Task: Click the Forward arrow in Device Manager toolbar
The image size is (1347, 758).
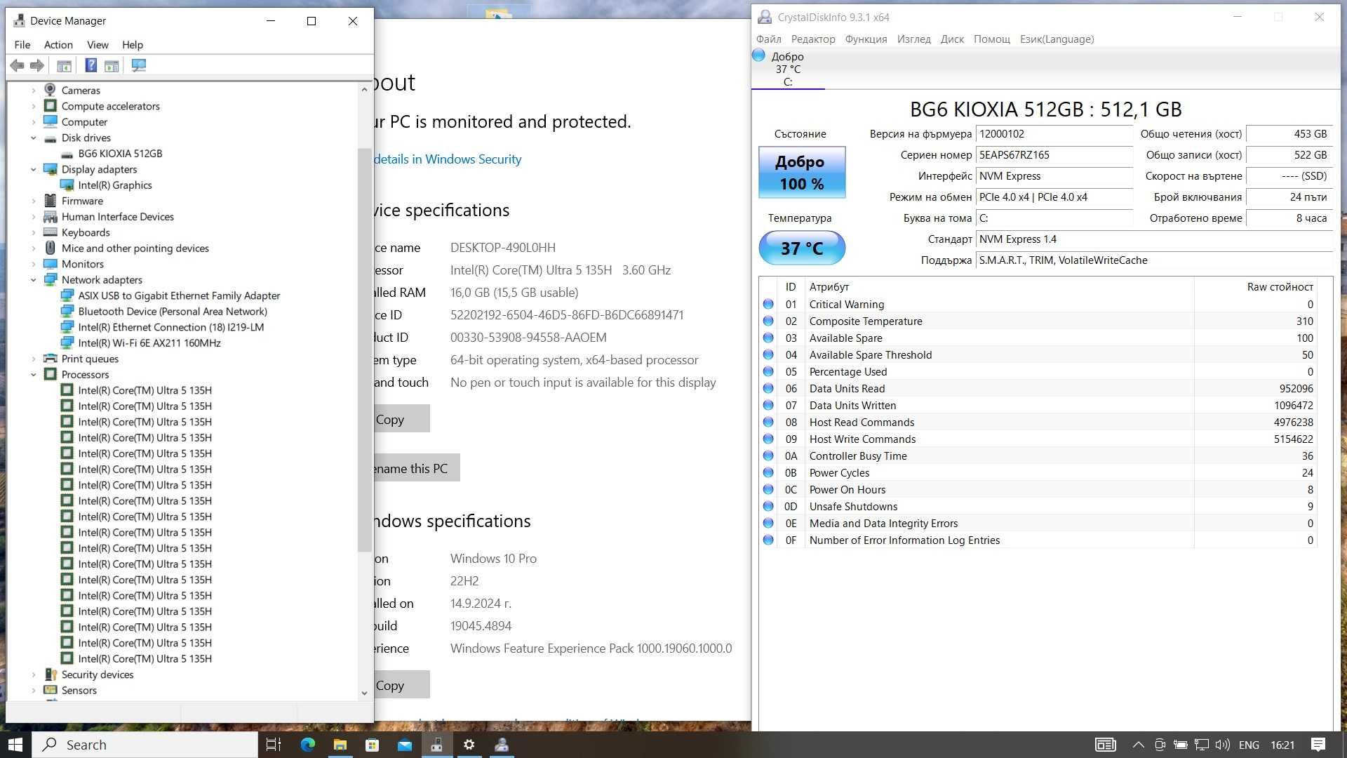Action: (x=37, y=65)
